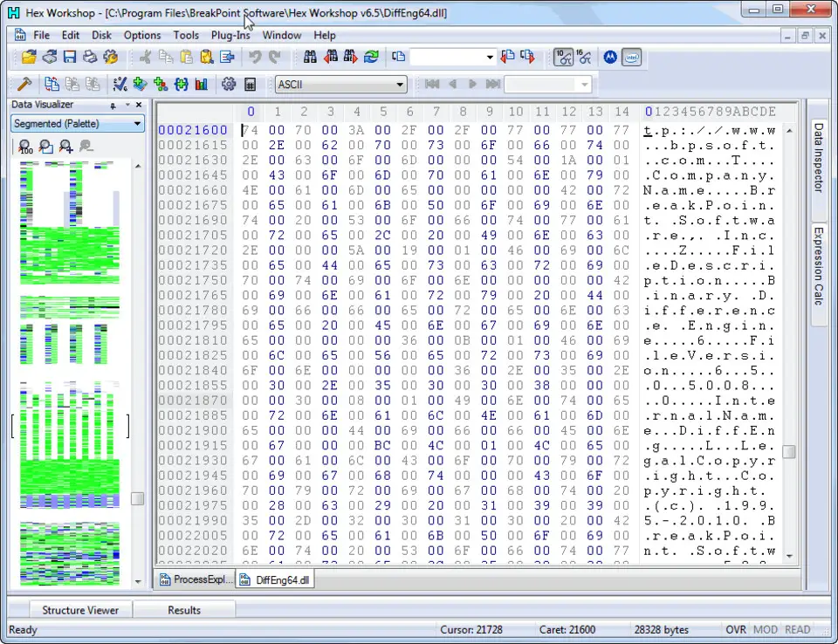
Task: Click the Data Visualizer thumbnail map
Action: click(x=70, y=373)
